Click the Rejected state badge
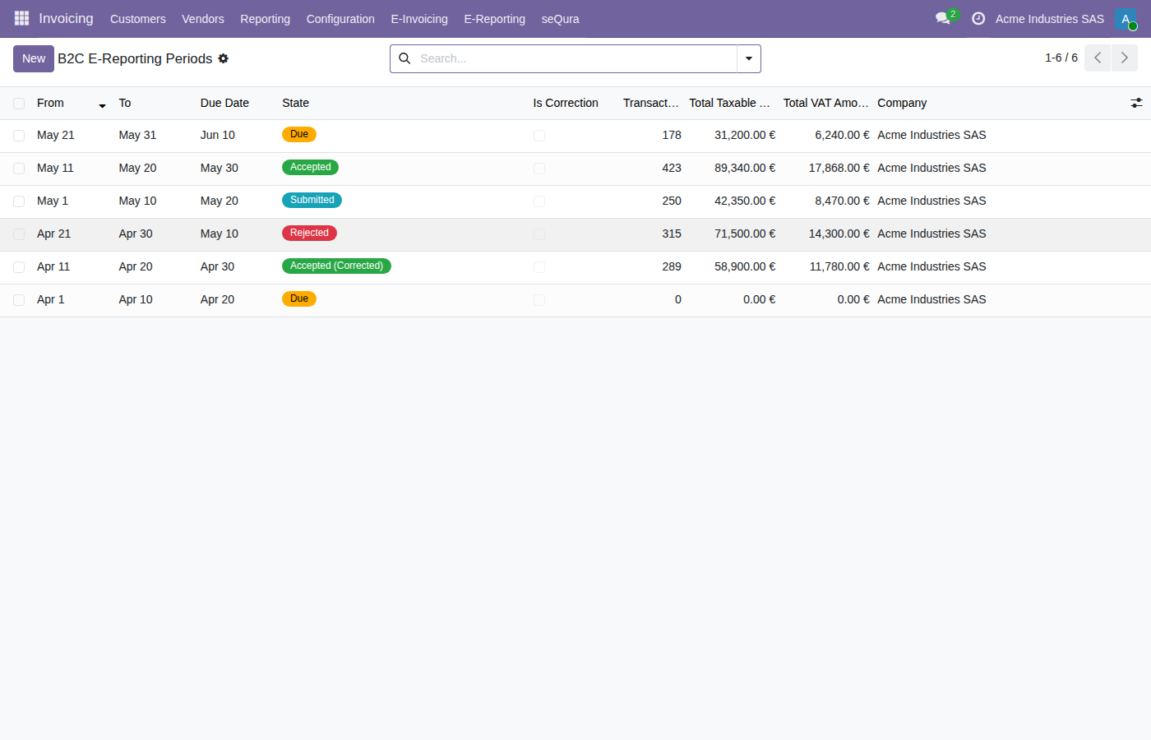 (309, 233)
